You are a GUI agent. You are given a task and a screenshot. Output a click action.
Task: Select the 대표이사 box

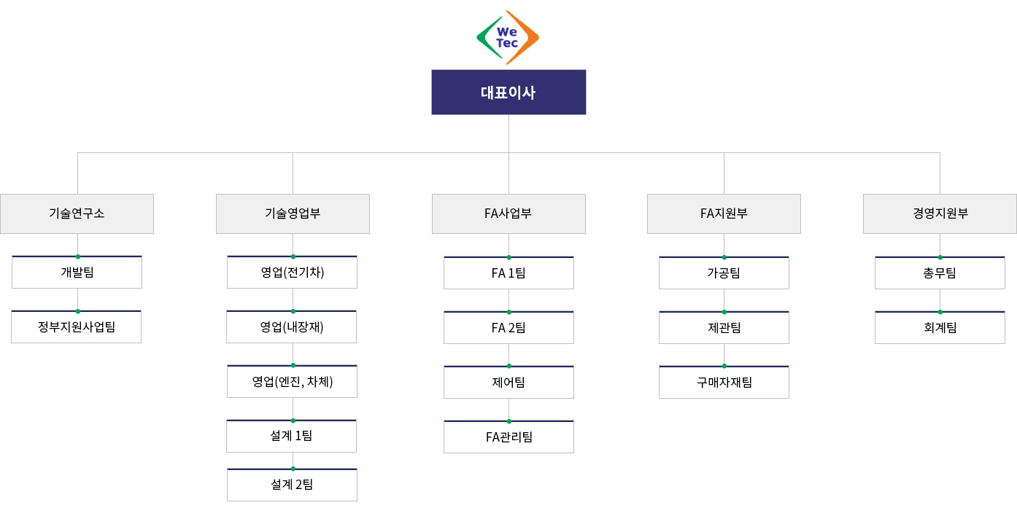509,93
